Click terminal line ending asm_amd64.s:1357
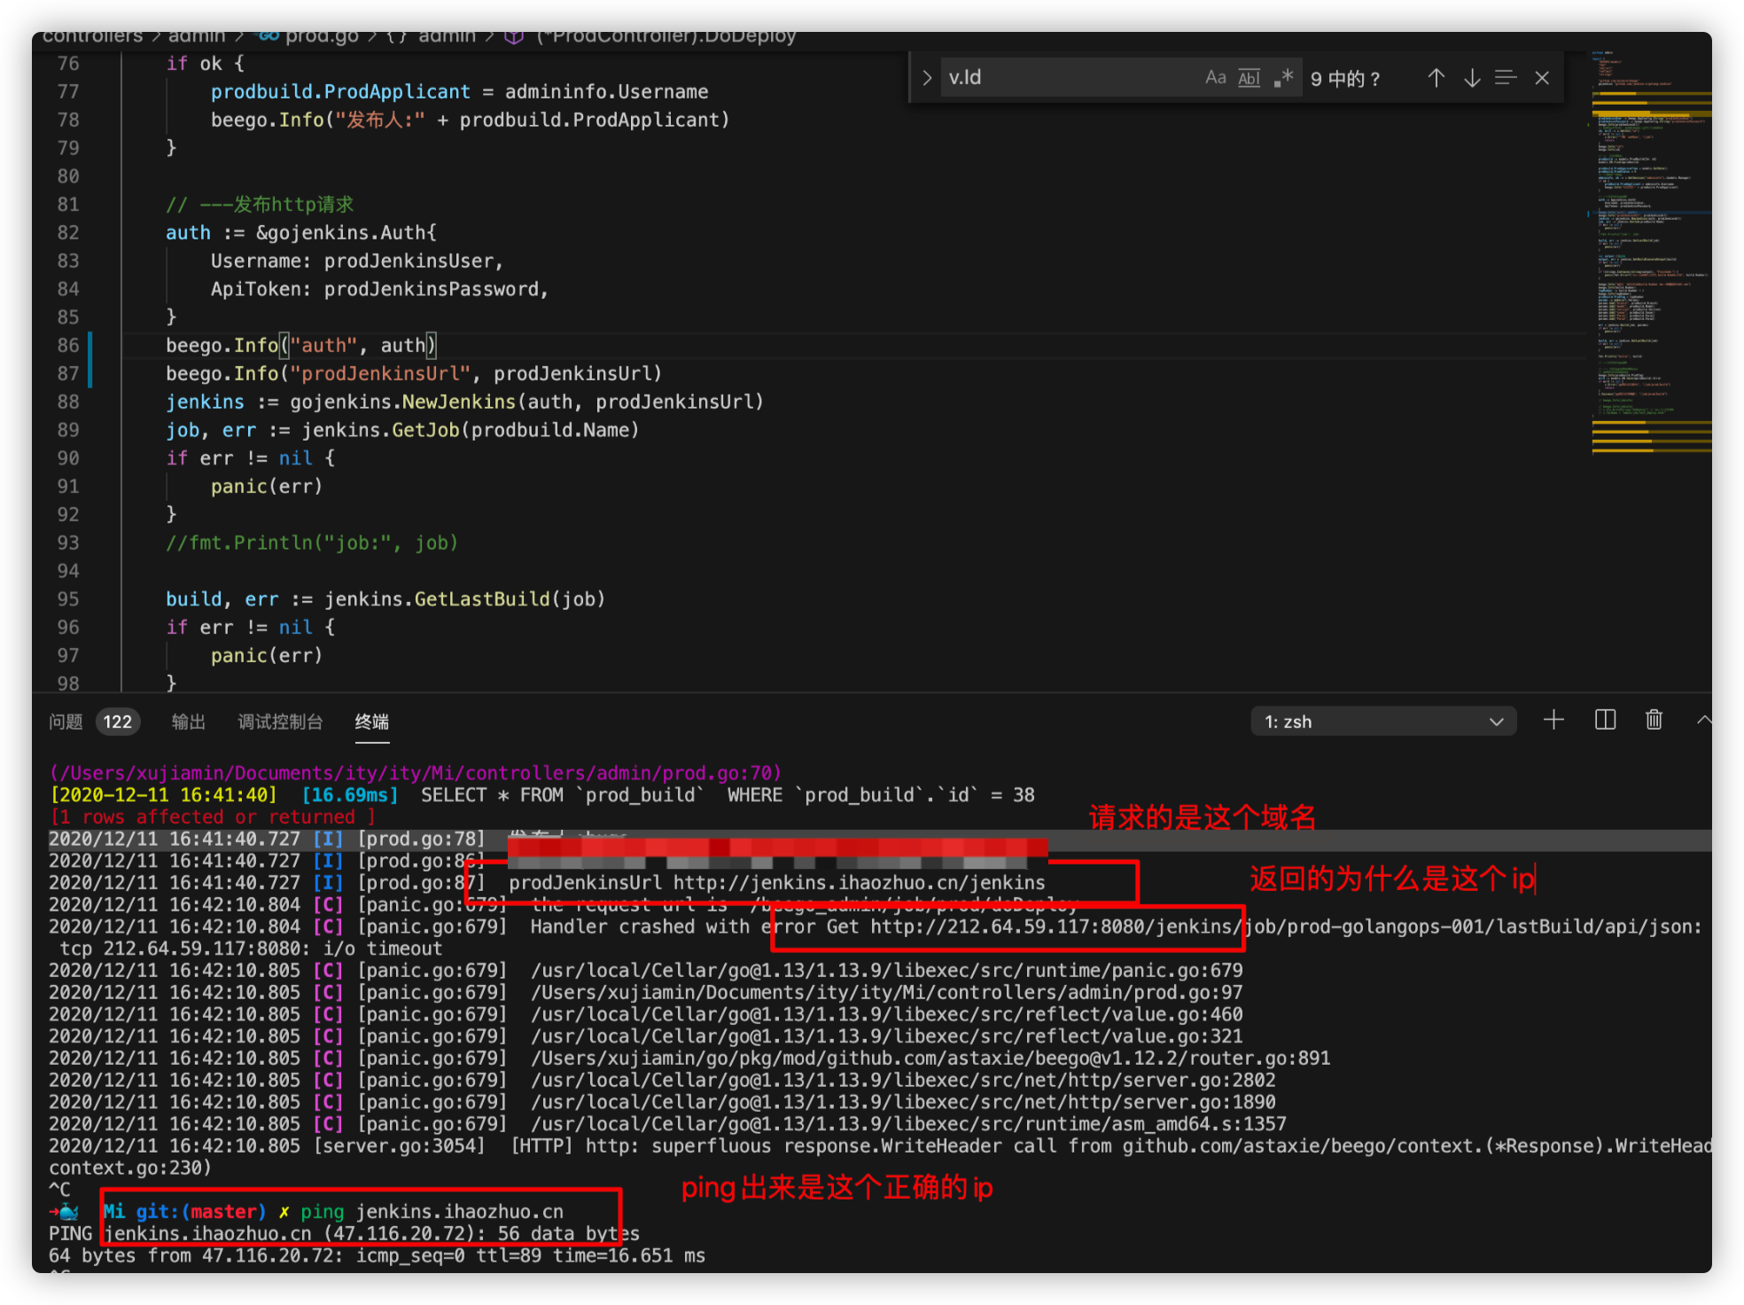Screen dimensions: 1744x1305 (667, 1124)
